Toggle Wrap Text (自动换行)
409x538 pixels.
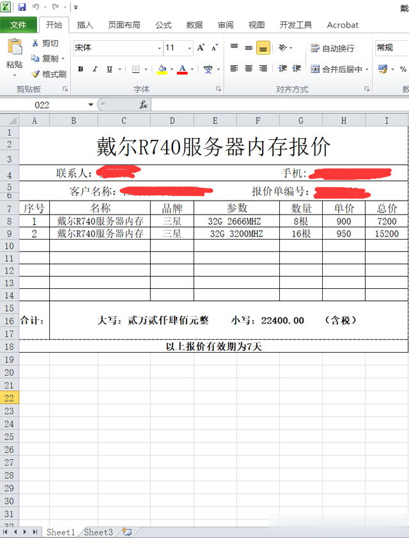(332, 48)
